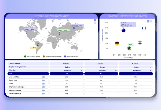The width and height of the screenshot is (161, 110).
Task: Open the first column Sydney factory dropdown
Action: point(66,67)
